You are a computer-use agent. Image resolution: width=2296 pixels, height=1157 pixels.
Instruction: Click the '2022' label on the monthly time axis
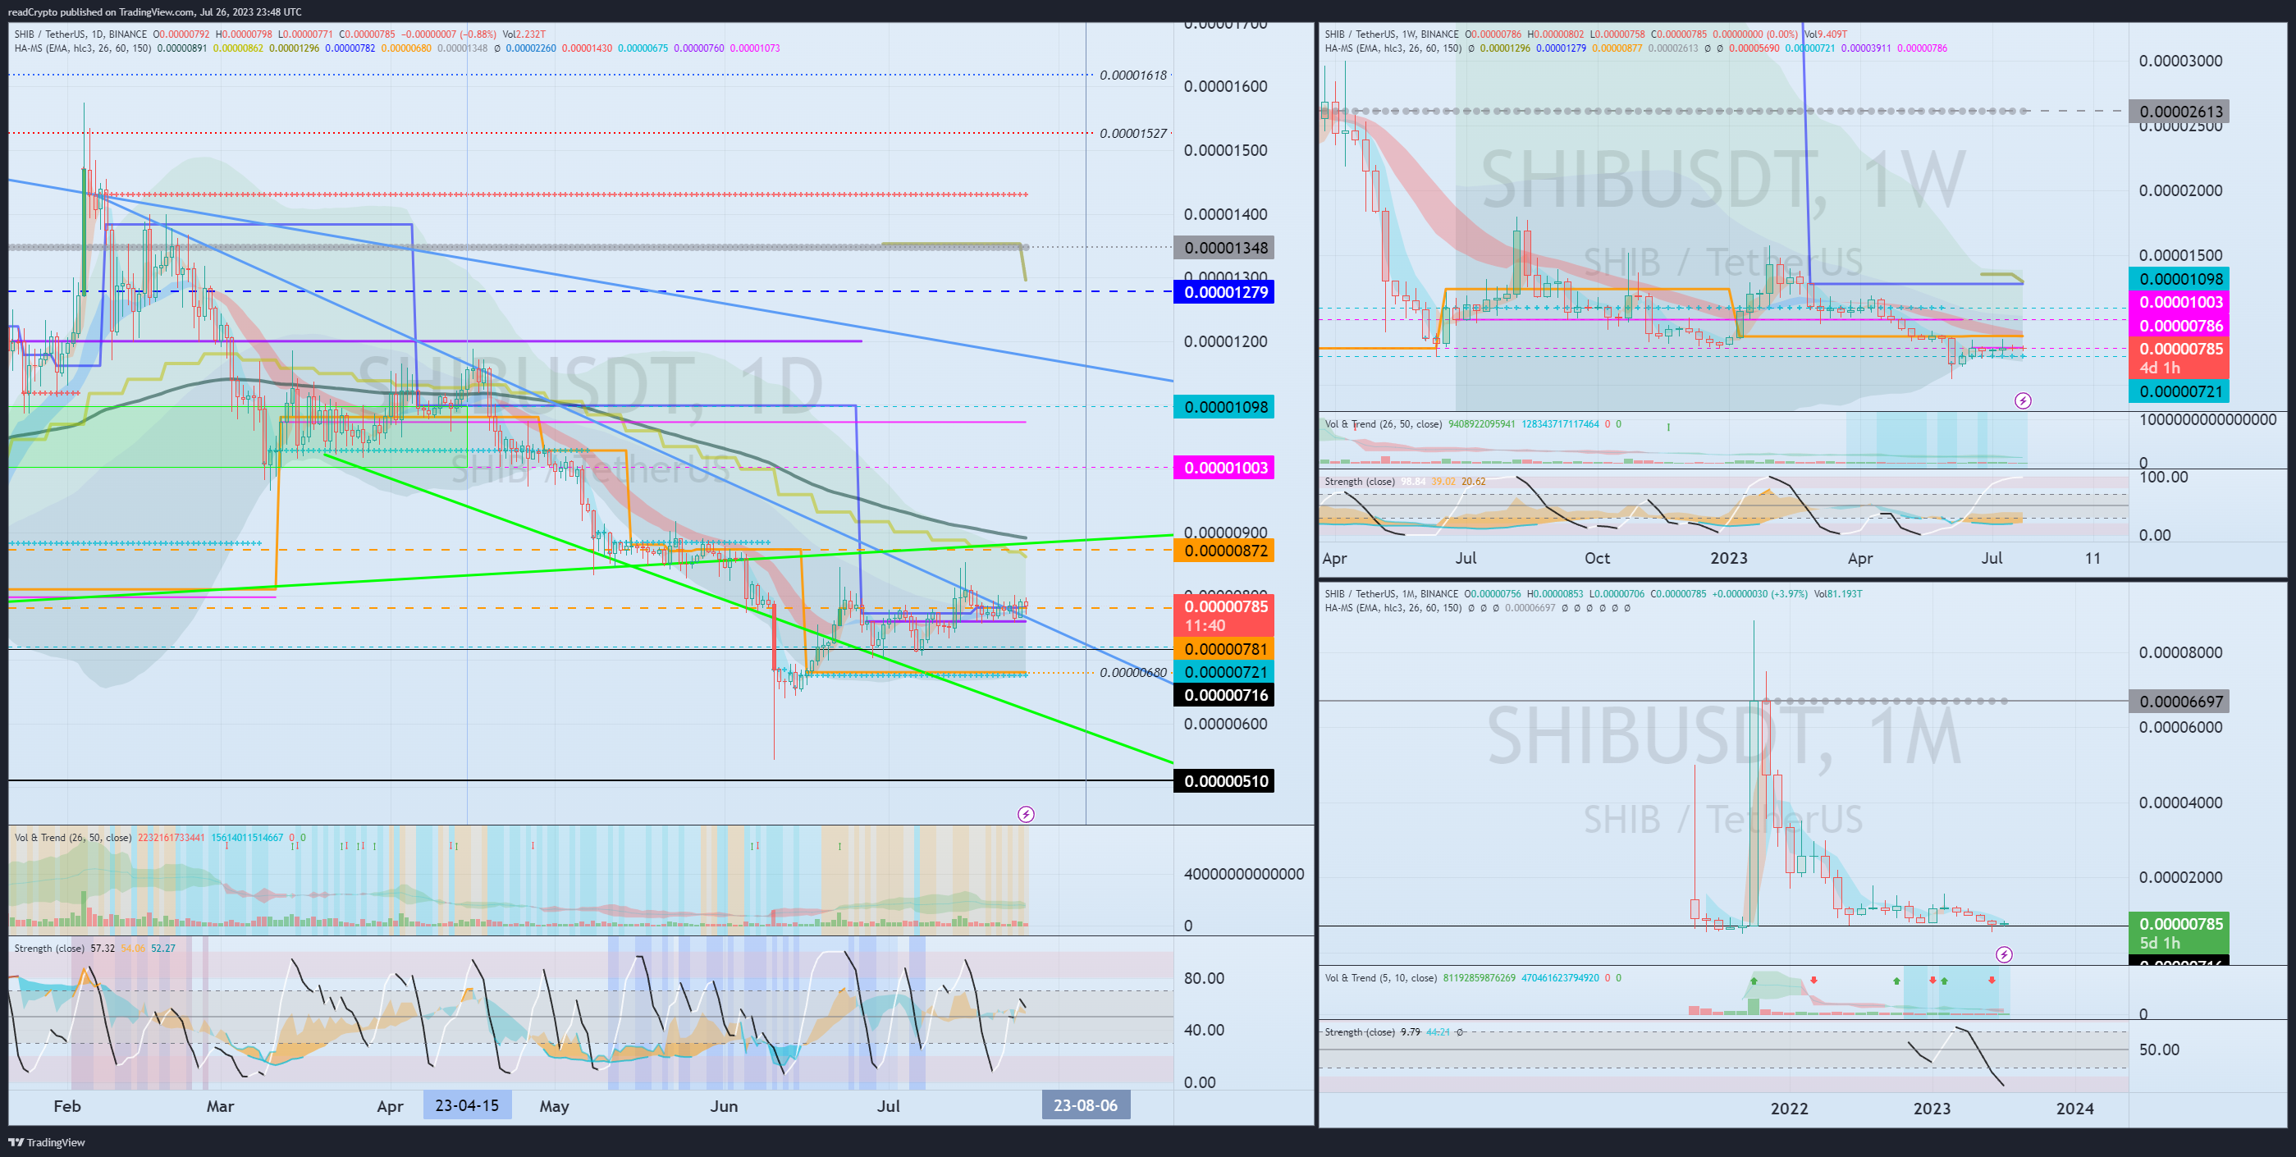1789,1108
